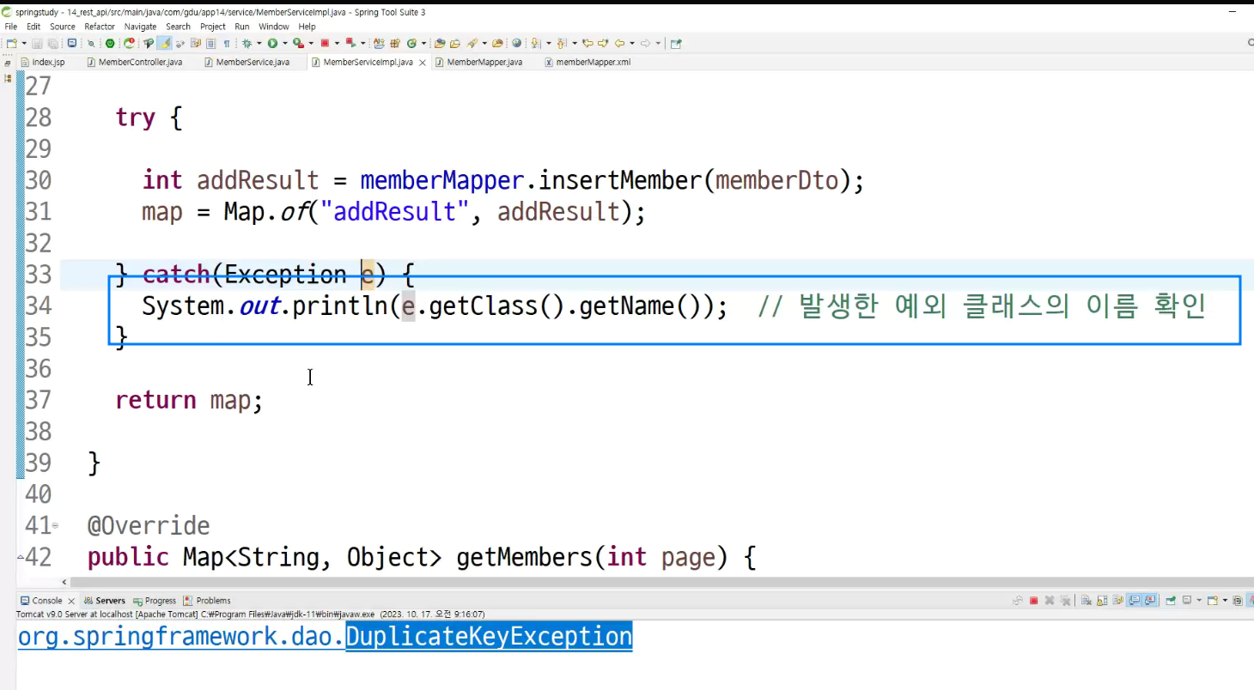The width and height of the screenshot is (1254, 690).
Task: Switch to MemberController.java editor tab
Action: click(136, 62)
